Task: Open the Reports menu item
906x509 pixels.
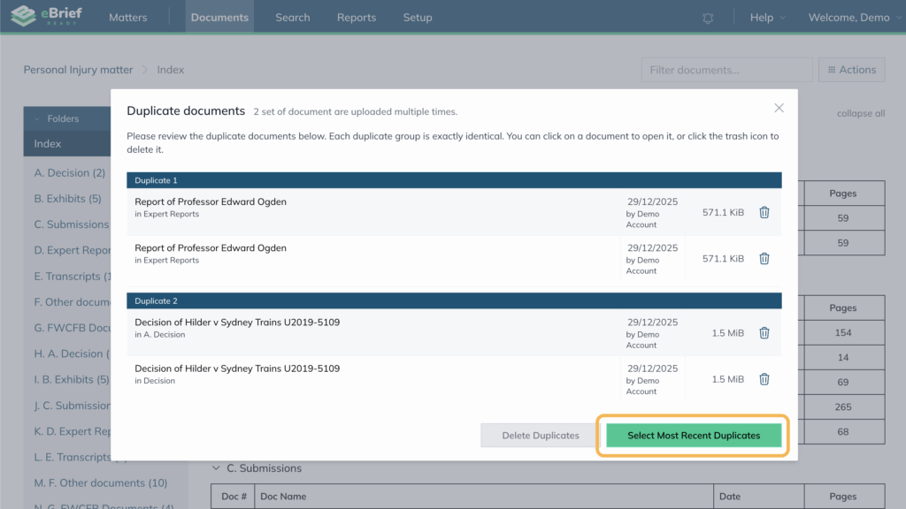Action: (357, 18)
